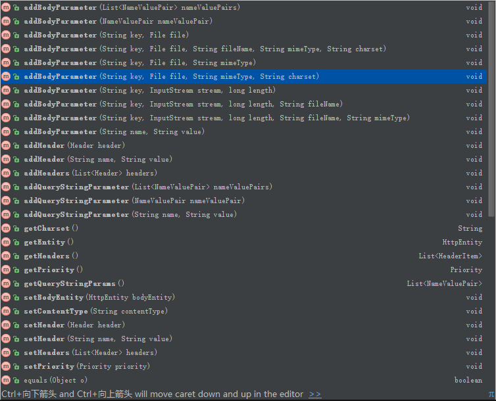The width and height of the screenshot is (496, 401).
Task: Click public lock icon beside getPriority()
Action: pyautogui.click(x=16, y=270)
